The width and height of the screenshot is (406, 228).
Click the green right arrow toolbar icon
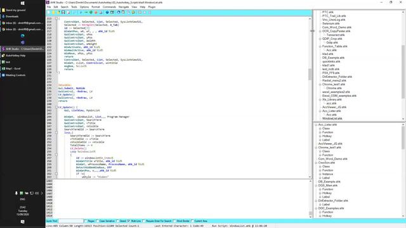coord(86,13)
